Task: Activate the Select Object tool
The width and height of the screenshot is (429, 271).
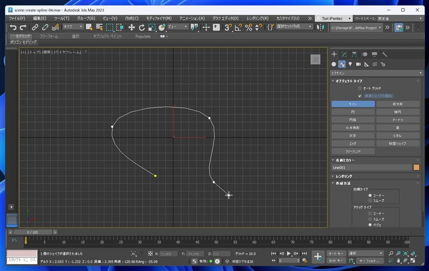Action: 89,27
